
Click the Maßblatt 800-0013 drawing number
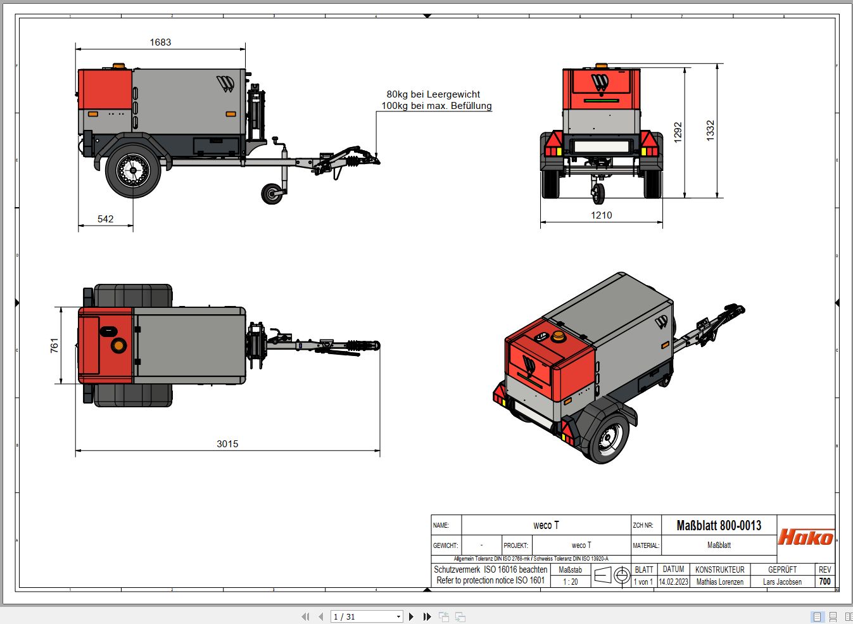(718, 525)
